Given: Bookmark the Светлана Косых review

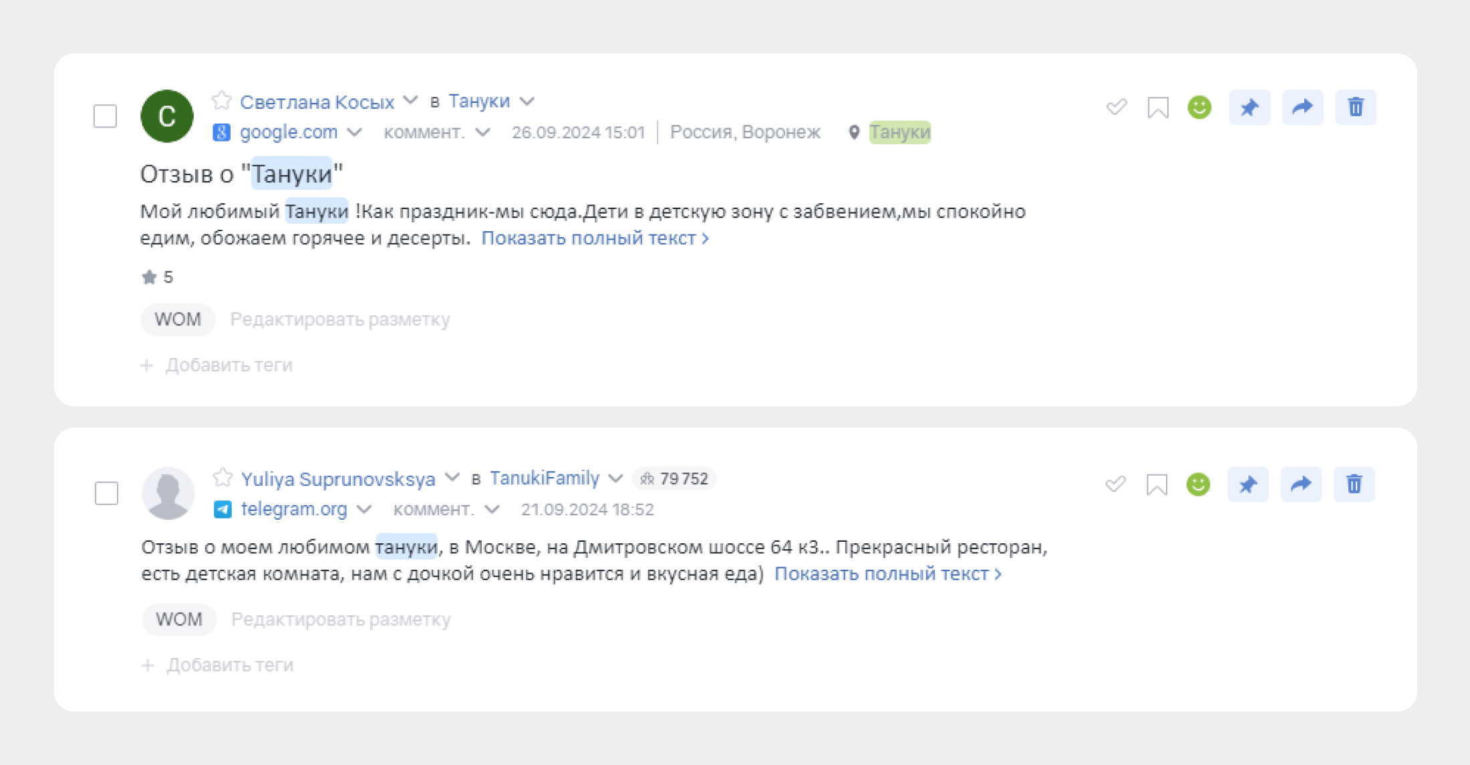Looking at the screenshot, I should click(x=1158, y=108).
